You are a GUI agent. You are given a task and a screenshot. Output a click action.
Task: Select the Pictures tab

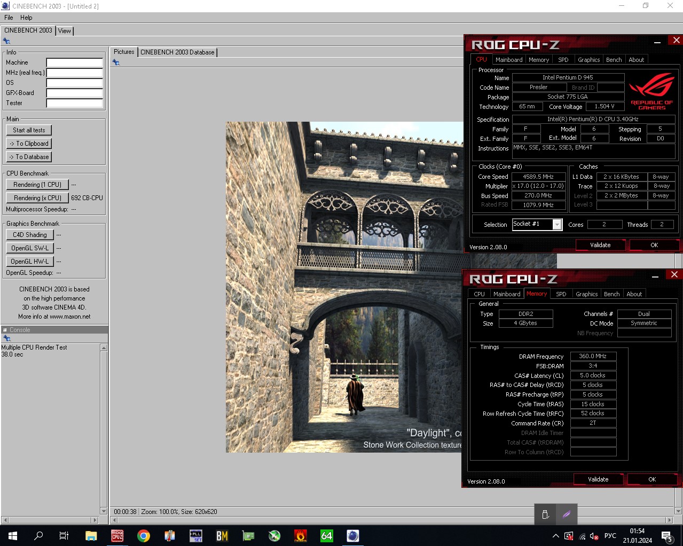124,52
